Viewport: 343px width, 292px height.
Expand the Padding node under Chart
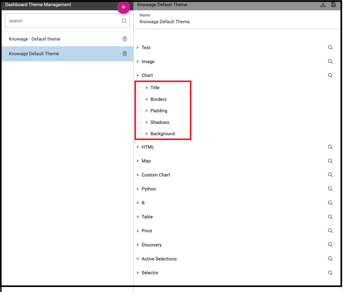coord(147,111)
